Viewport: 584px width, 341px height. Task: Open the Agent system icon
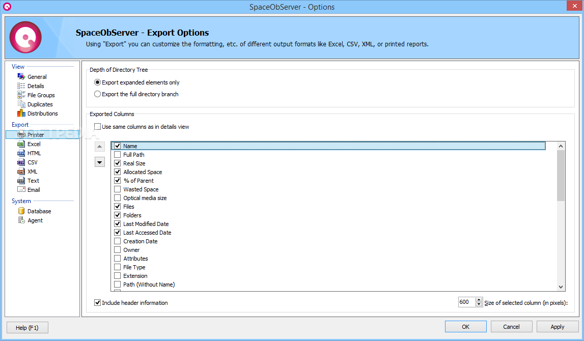[21, 220]
